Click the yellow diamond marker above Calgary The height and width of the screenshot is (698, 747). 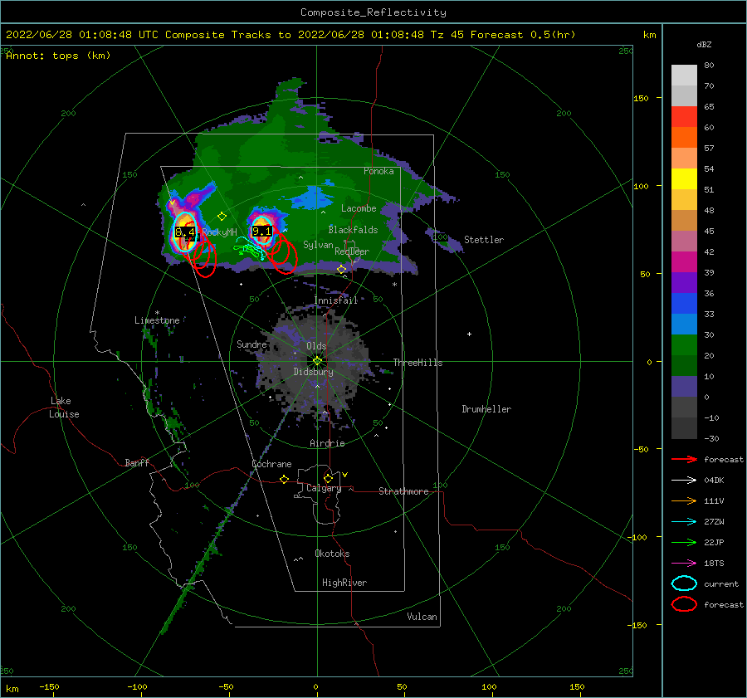[328, 478]
